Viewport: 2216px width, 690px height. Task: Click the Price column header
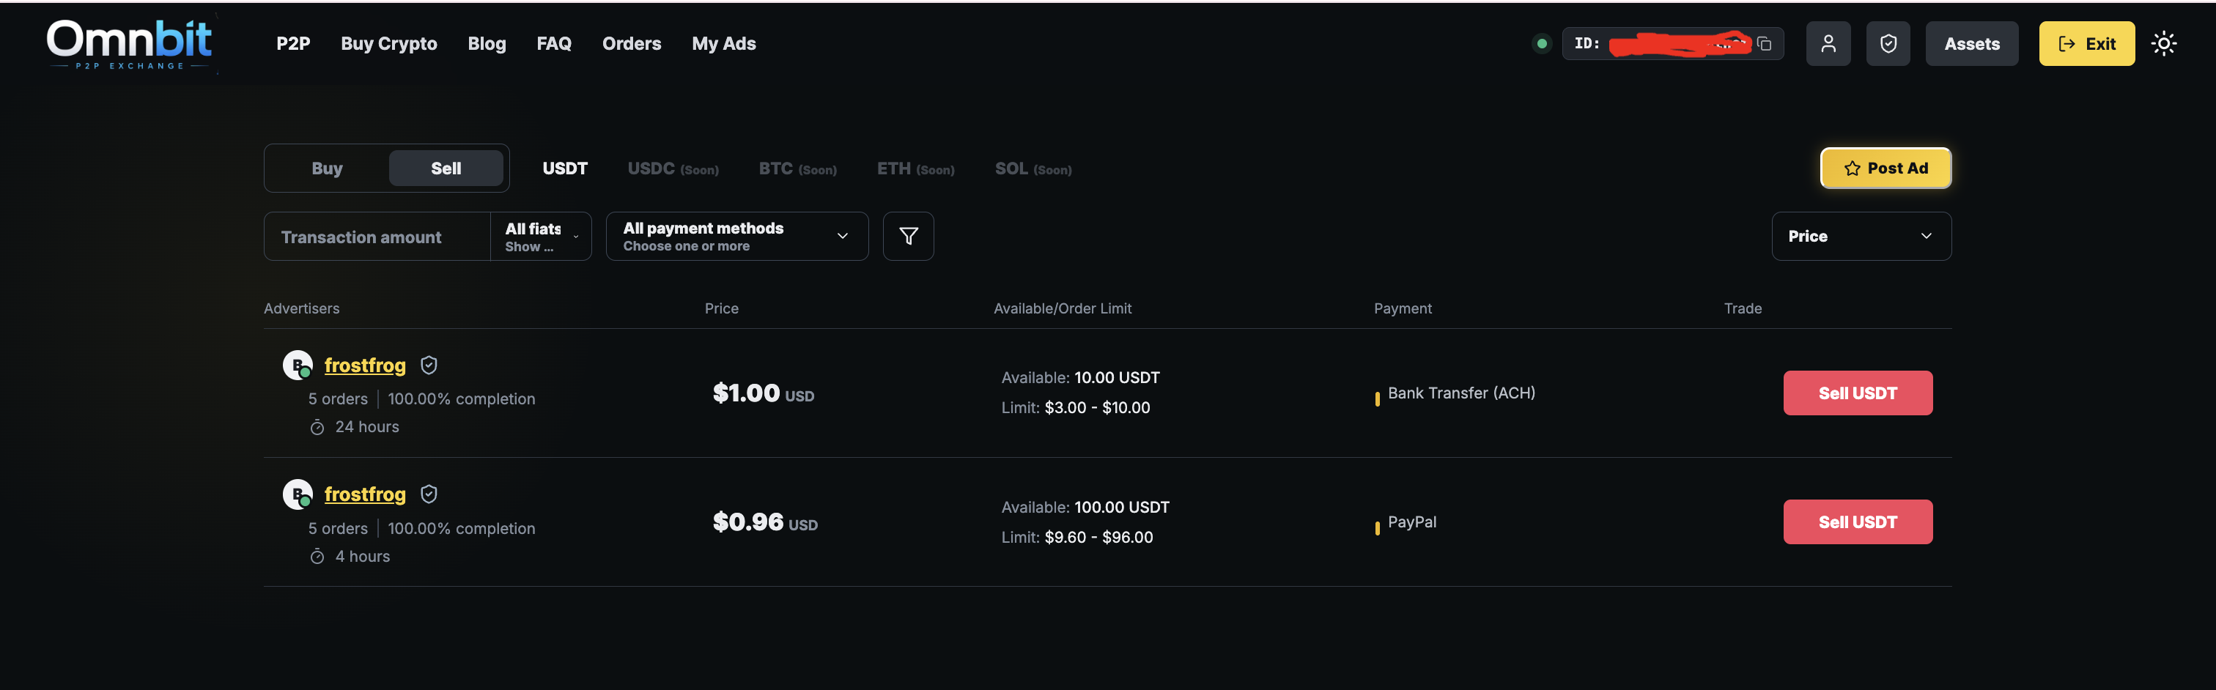[x=721, y=309]
